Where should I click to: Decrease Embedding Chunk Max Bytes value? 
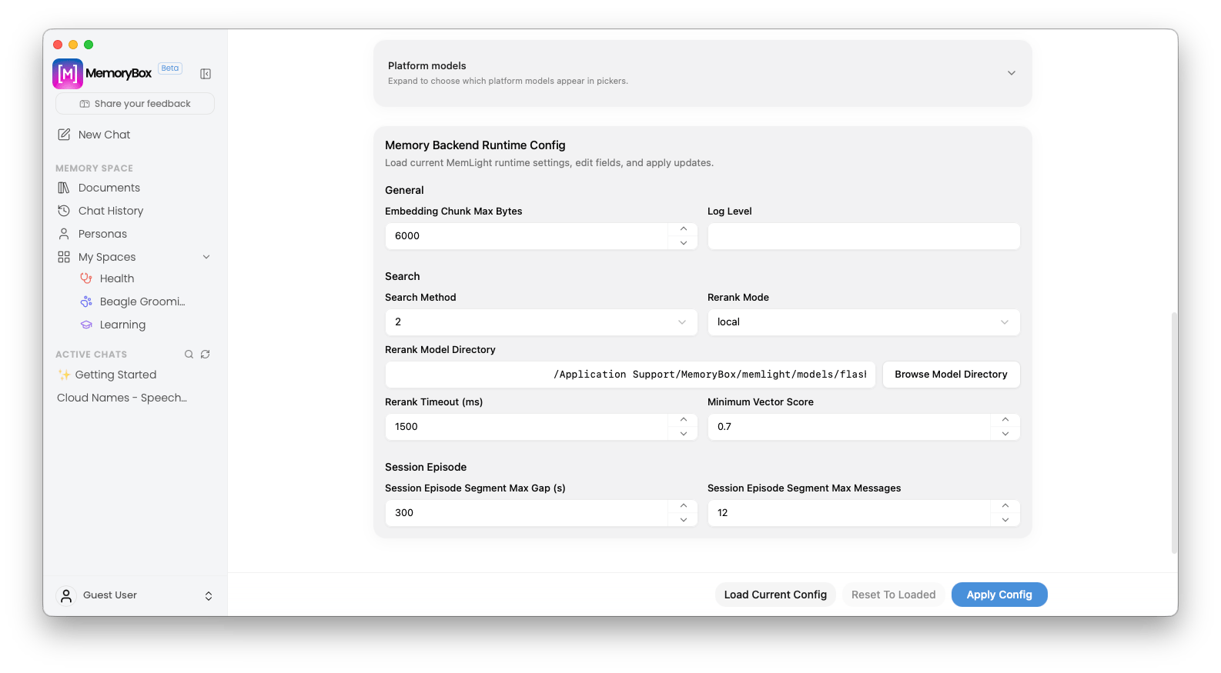684,243
